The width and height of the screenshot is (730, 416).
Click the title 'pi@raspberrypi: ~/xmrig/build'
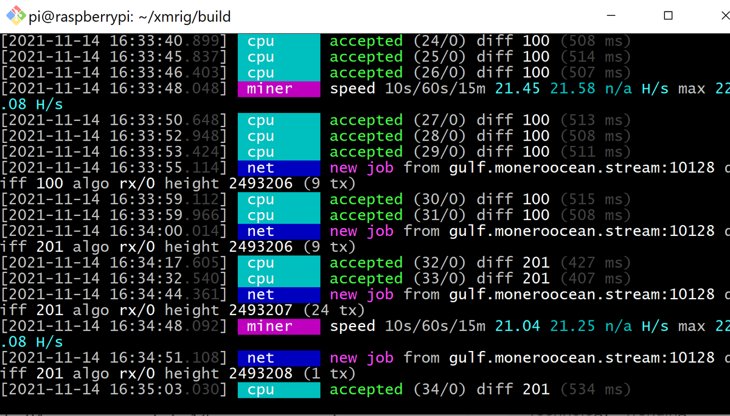point(130,17)
